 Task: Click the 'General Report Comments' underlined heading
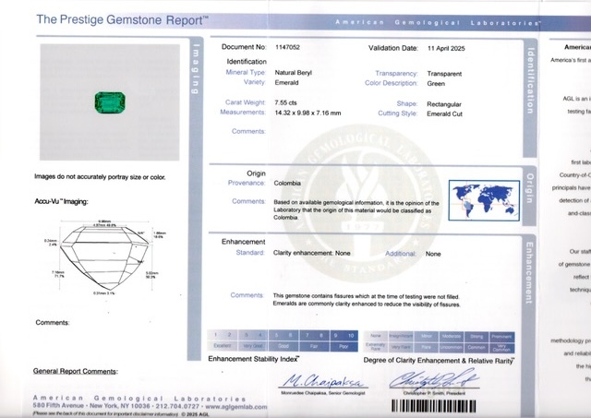(75, 371)
